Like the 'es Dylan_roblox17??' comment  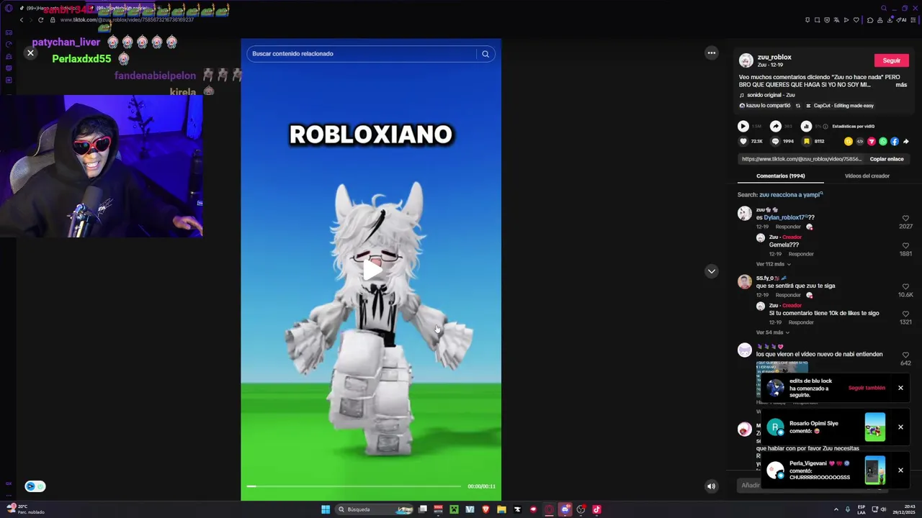click(905, 219)
